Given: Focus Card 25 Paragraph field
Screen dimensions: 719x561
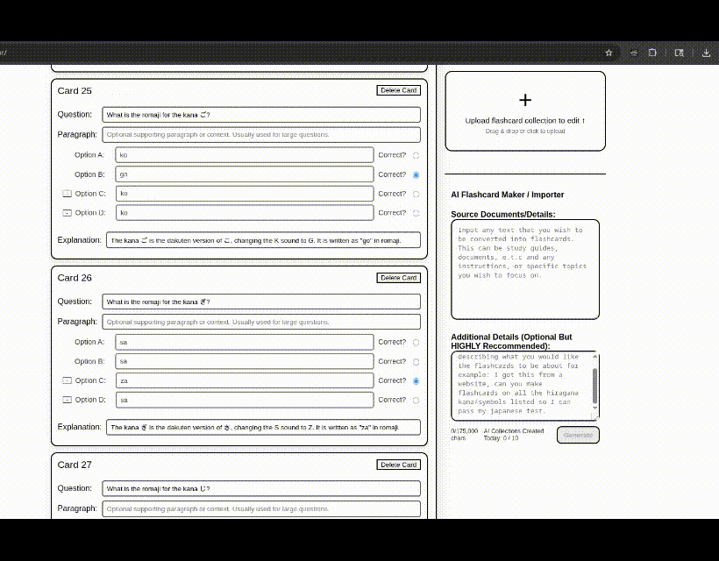Looking at the screenshot, I should tap(261, 135).
